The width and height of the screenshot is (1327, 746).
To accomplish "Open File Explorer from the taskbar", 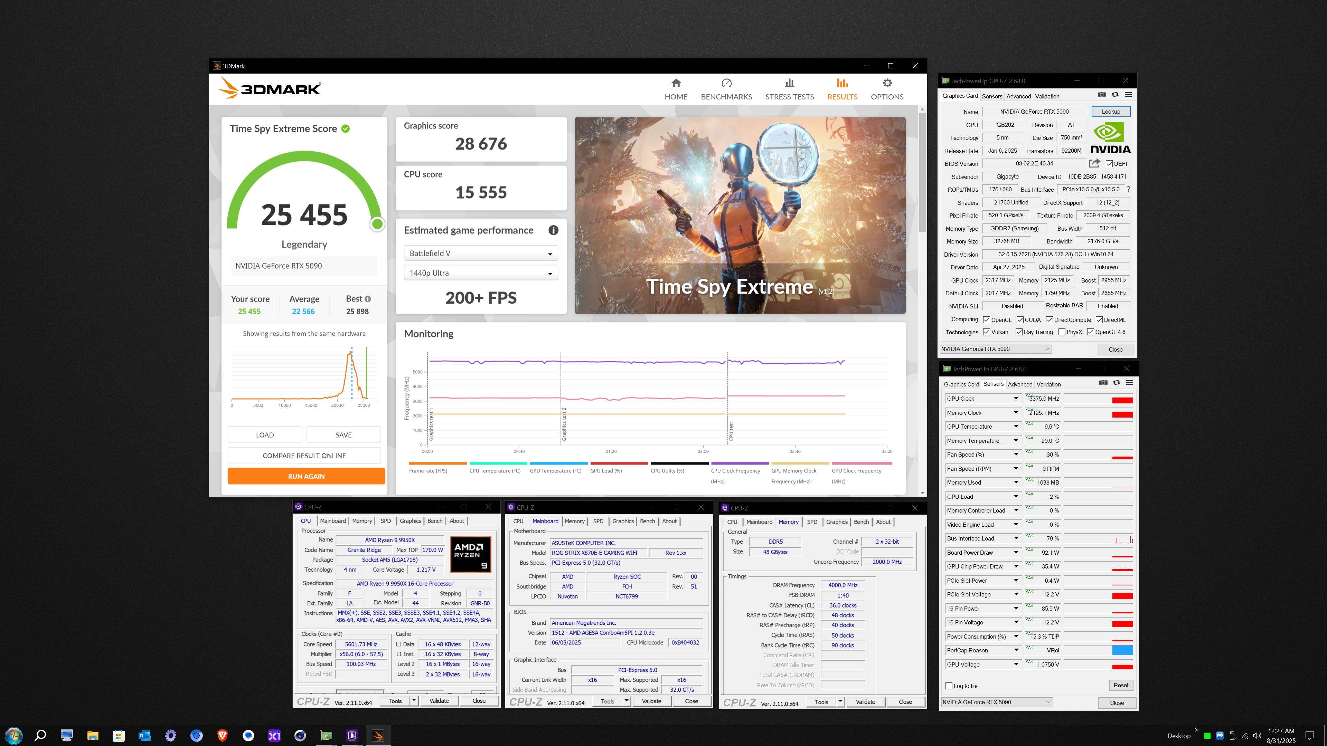I will [x=93, y=735].
